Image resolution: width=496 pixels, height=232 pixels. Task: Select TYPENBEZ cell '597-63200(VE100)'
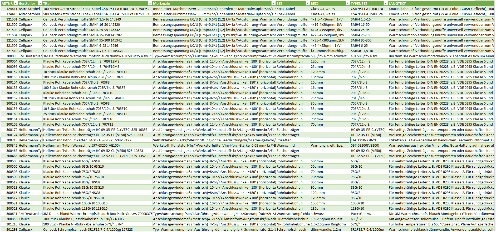pyautogui.click(x=369, y=145)
